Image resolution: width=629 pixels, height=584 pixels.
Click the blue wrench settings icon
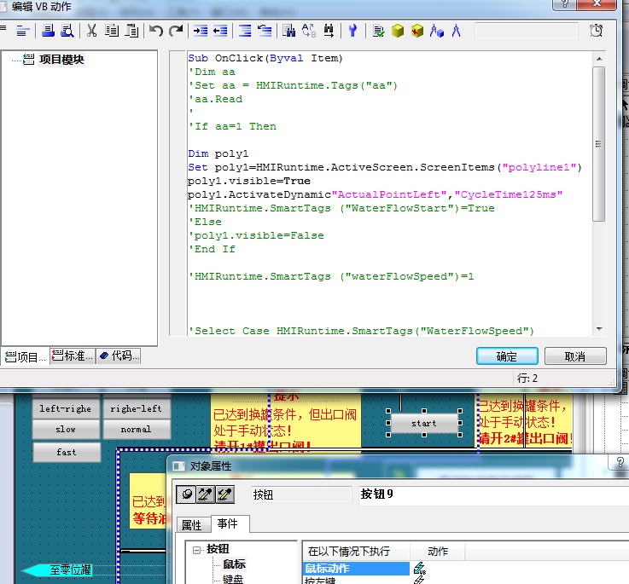352,31
